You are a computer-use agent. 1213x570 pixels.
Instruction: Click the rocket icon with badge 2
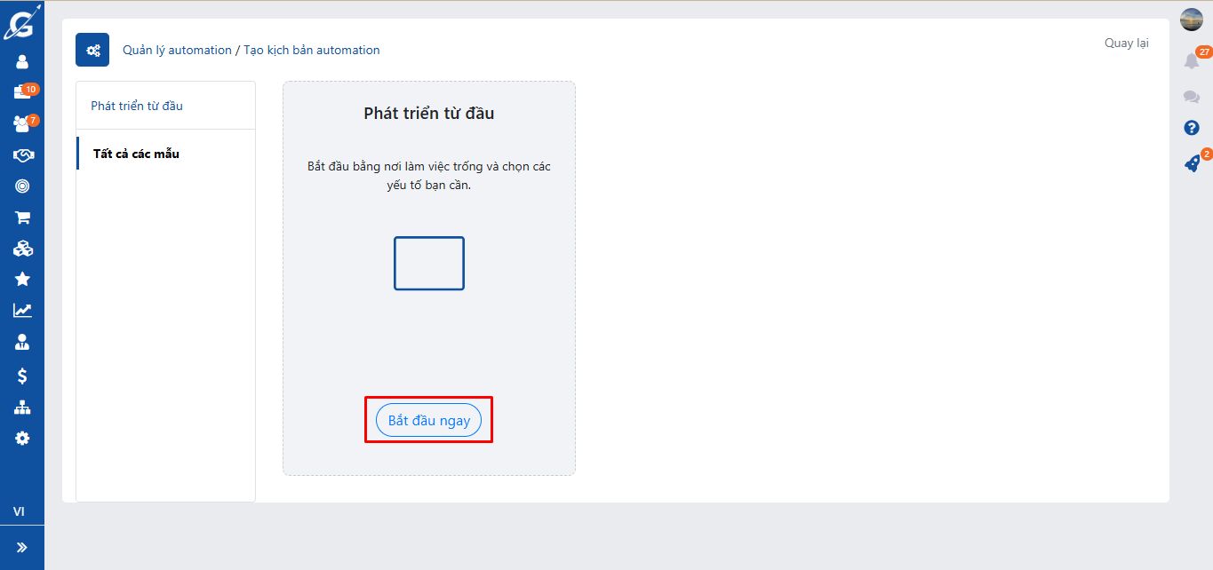coord(1192,164)
